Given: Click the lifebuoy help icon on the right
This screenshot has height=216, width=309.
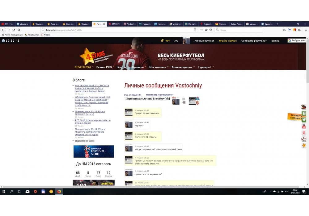Looking at the screenshot, I should tap(304, 139).
